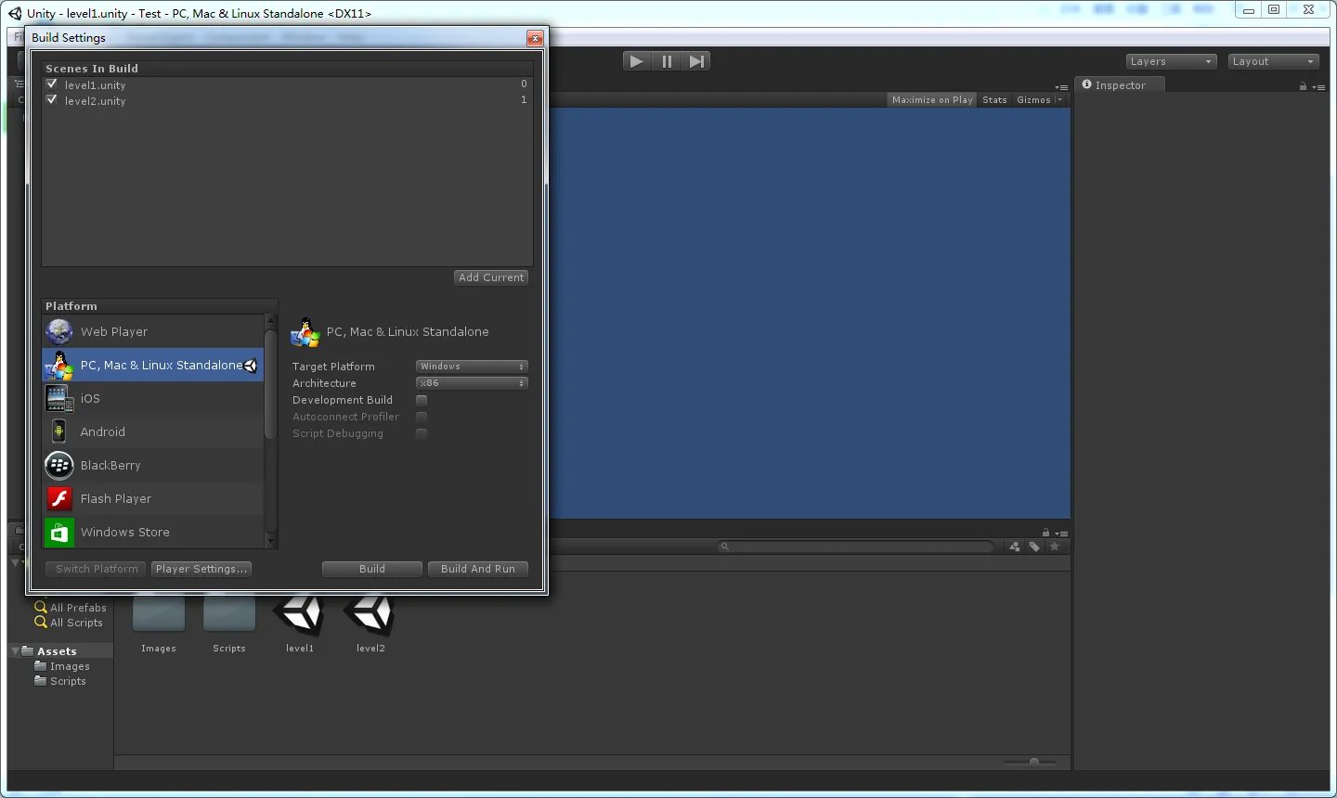Viewport: 1337px width, 798px height.
Task: Pick the BlackBerry platform icon
Action: tap(59, 465)
